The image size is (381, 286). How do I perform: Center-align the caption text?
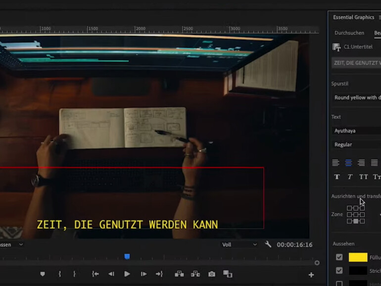[348, 163]
